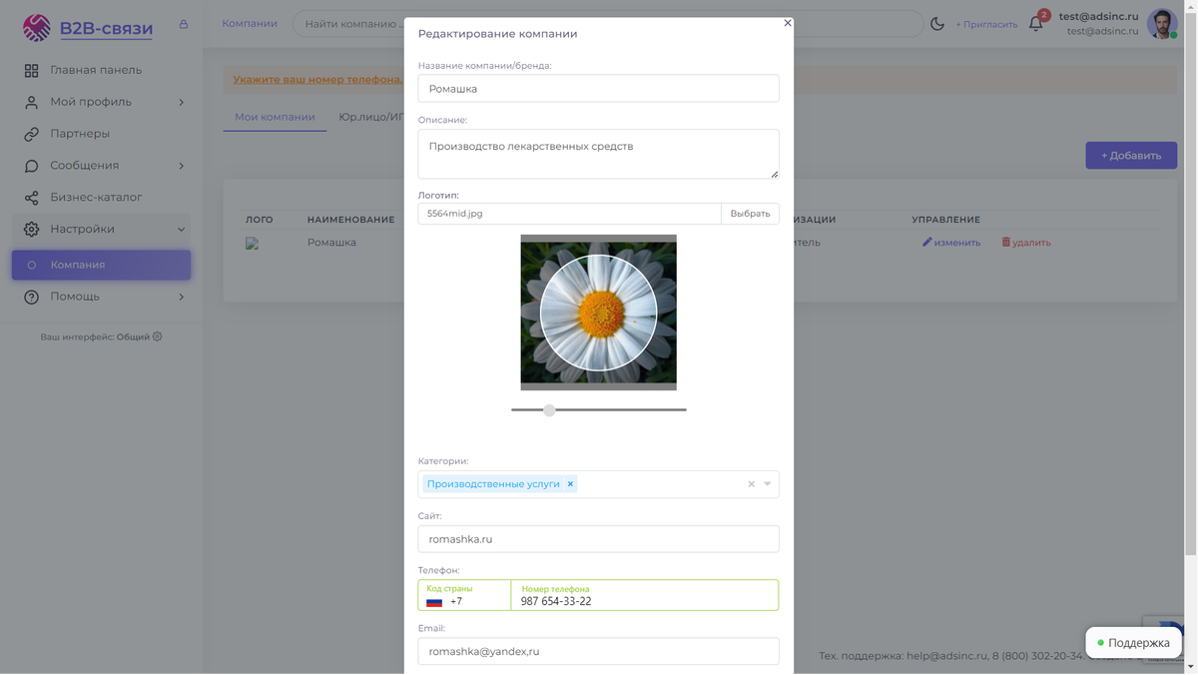Click the Настройки gear icon

tap(32, 230)
